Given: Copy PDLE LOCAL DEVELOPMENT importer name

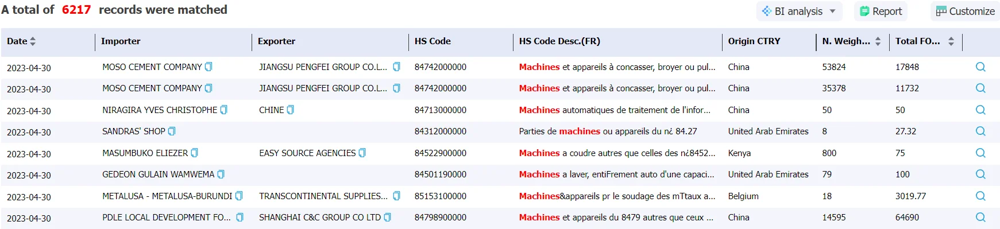Looking at the screenshot, I should point(240,217).
